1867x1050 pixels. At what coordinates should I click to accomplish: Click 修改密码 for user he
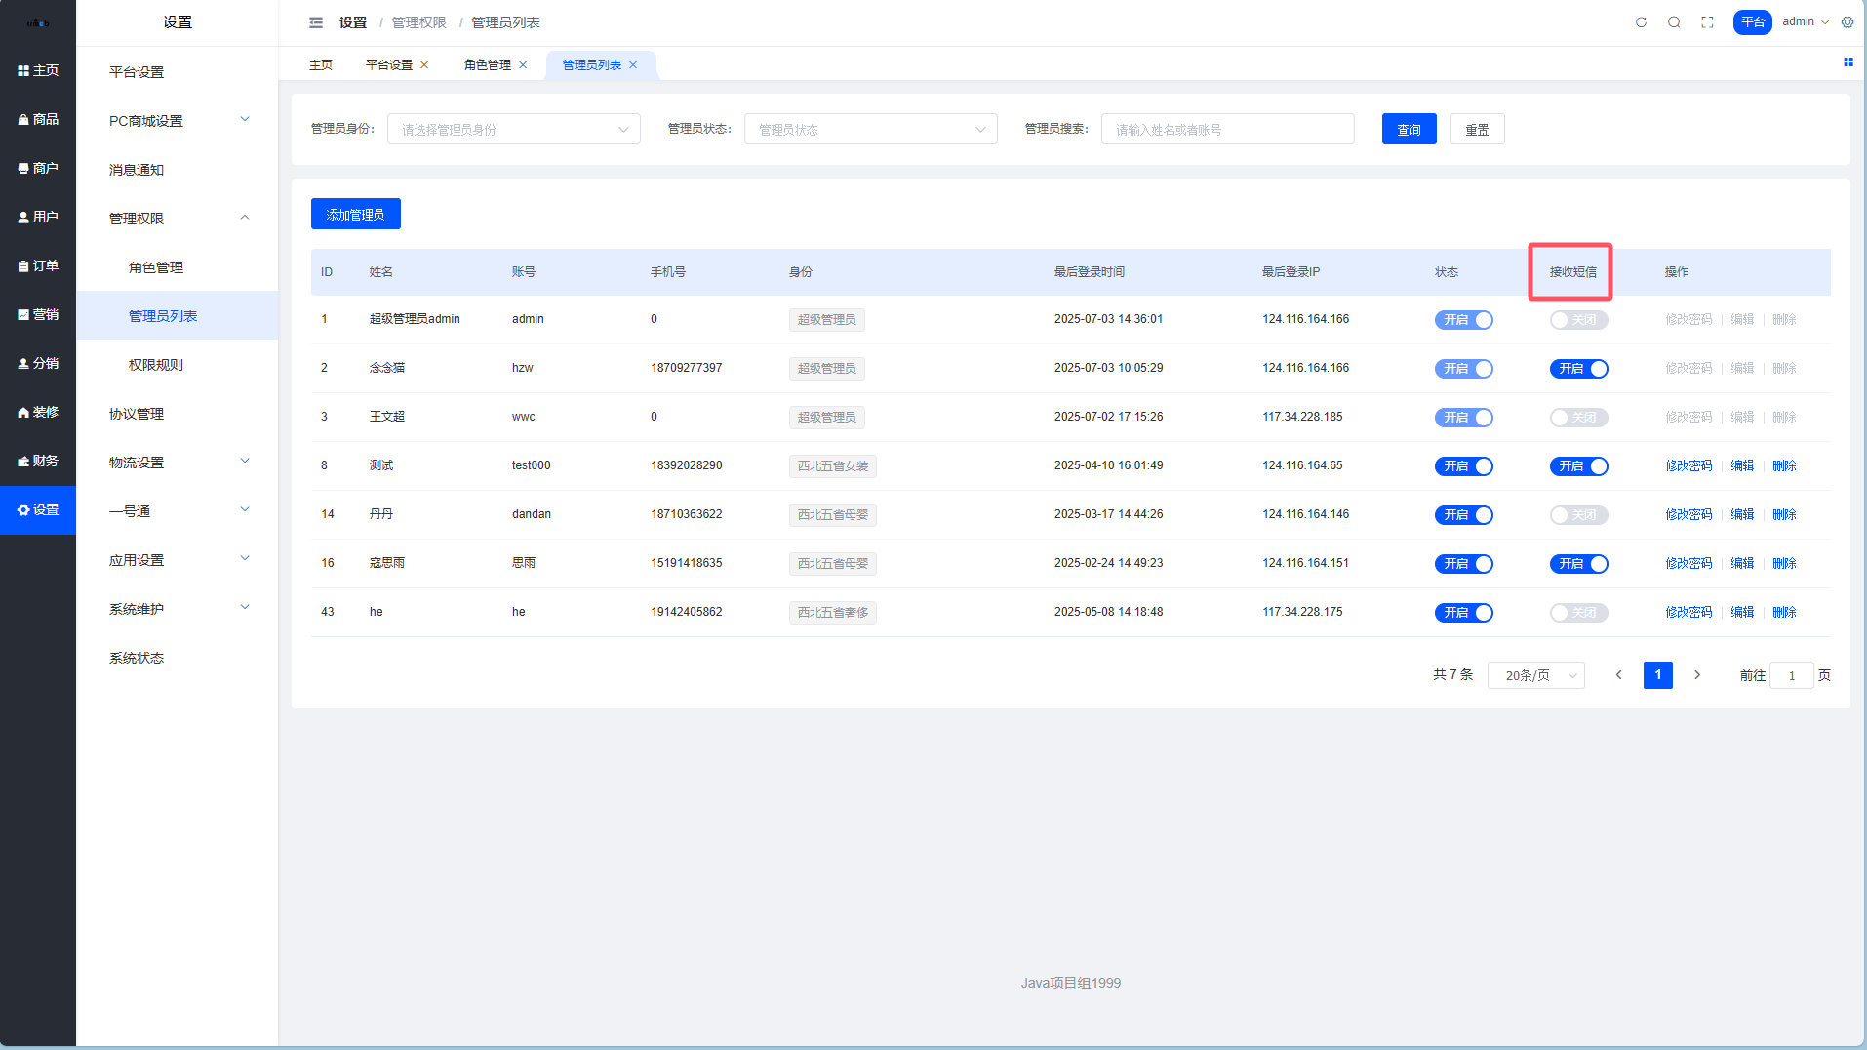[x=1688, y=613]
